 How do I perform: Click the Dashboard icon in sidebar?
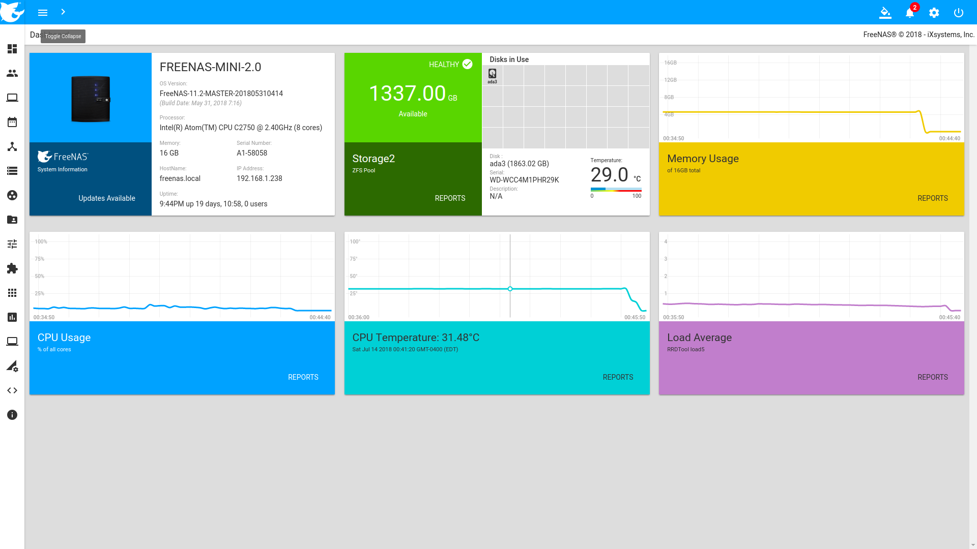click(x=12, y=49)
